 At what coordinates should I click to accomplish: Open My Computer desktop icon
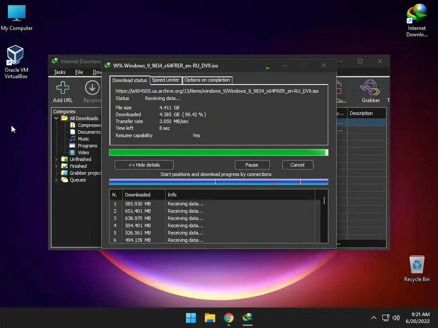tap(17, 17)
